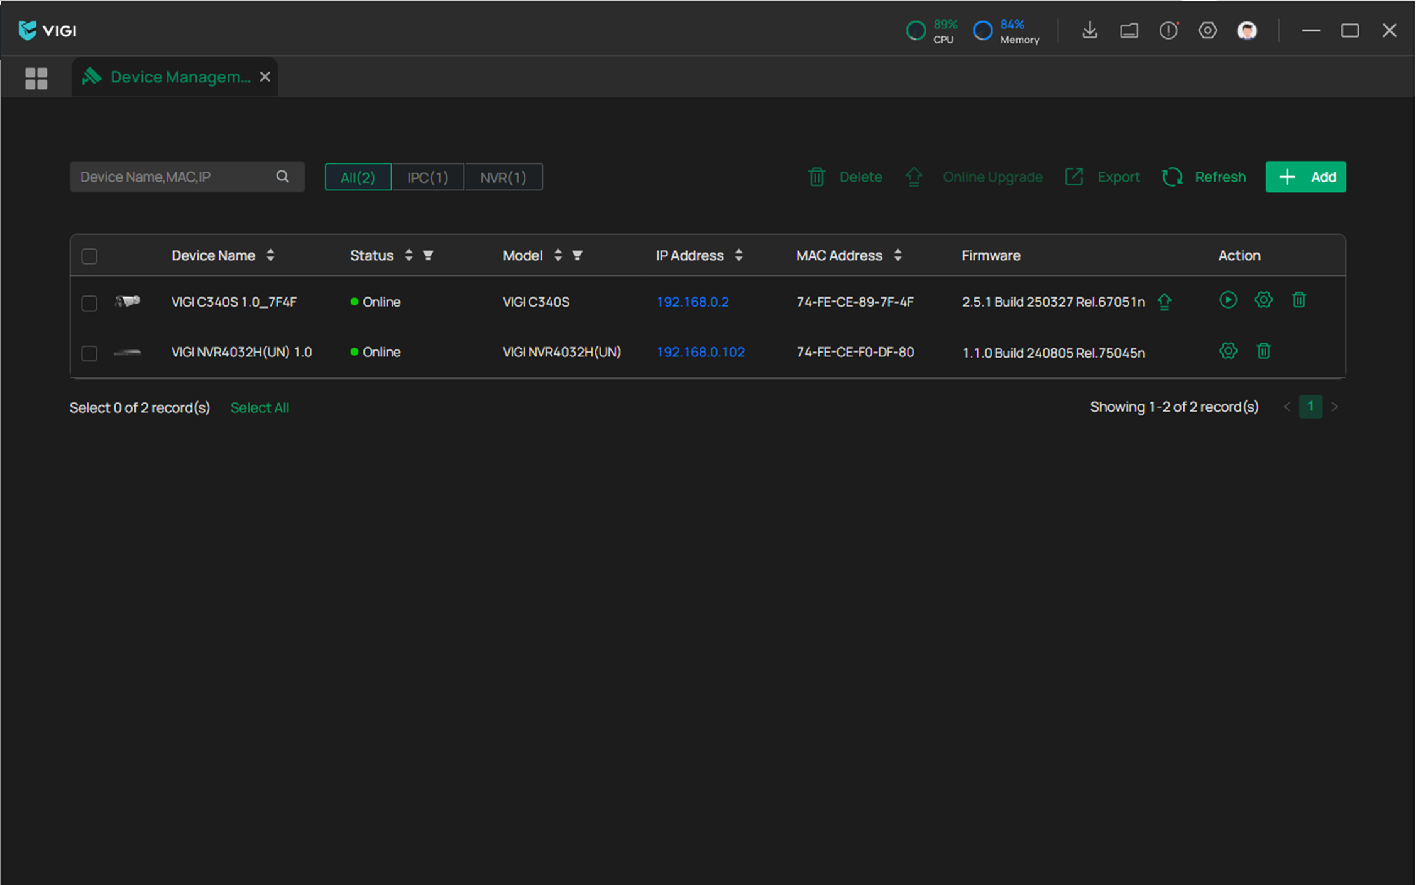This screenshot has height=885, width=1416.
Task: Open the download center icon
Action: click(x=1089, y=30)
